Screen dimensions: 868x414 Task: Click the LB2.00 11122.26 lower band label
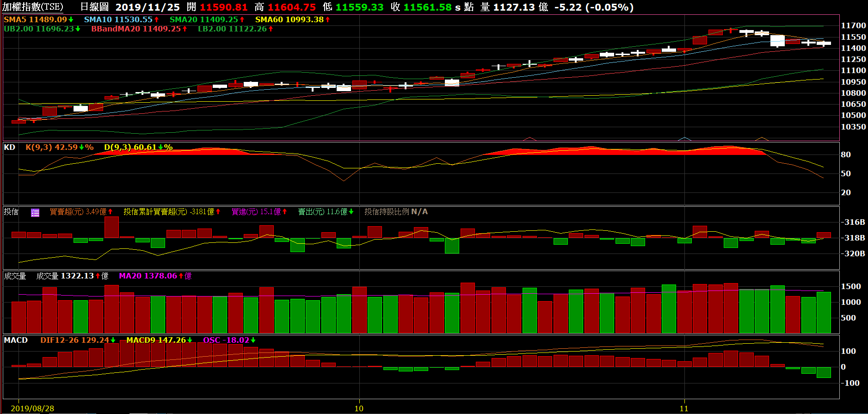236,29
